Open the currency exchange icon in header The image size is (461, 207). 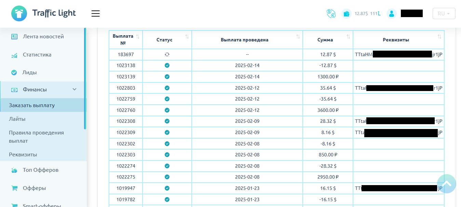331,14
